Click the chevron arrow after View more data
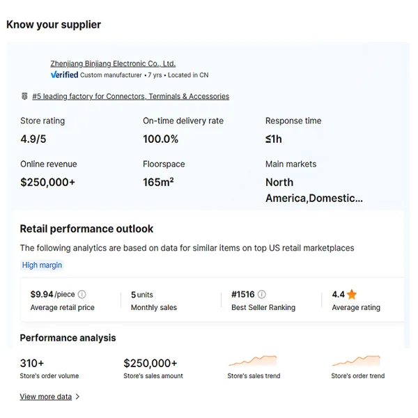The height and width of the screenshot is (418, 418). coord(77,396)
